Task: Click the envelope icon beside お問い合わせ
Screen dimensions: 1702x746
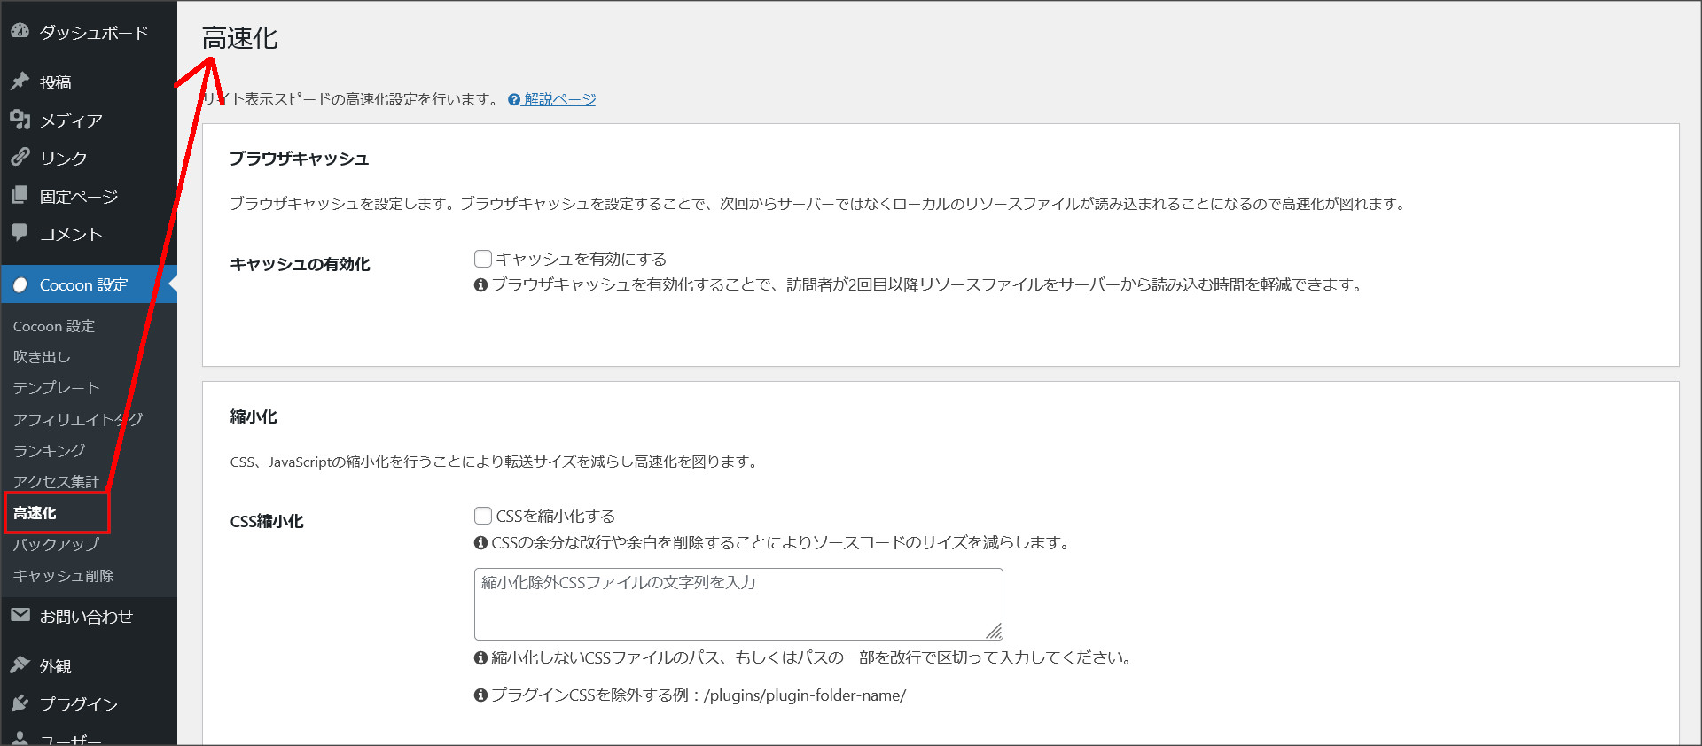Action: (20, 615)
